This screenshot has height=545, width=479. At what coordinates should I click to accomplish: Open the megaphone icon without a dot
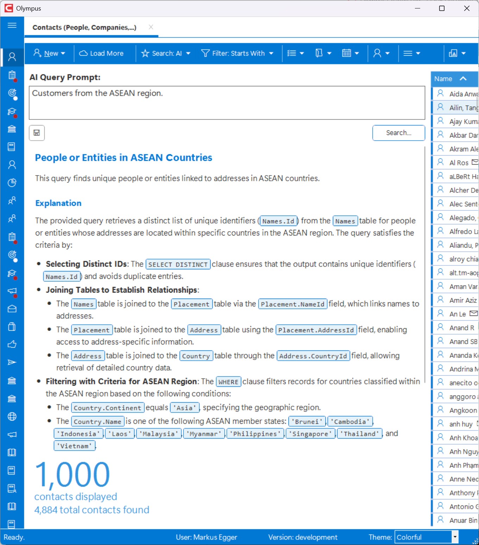click(12, 434)
